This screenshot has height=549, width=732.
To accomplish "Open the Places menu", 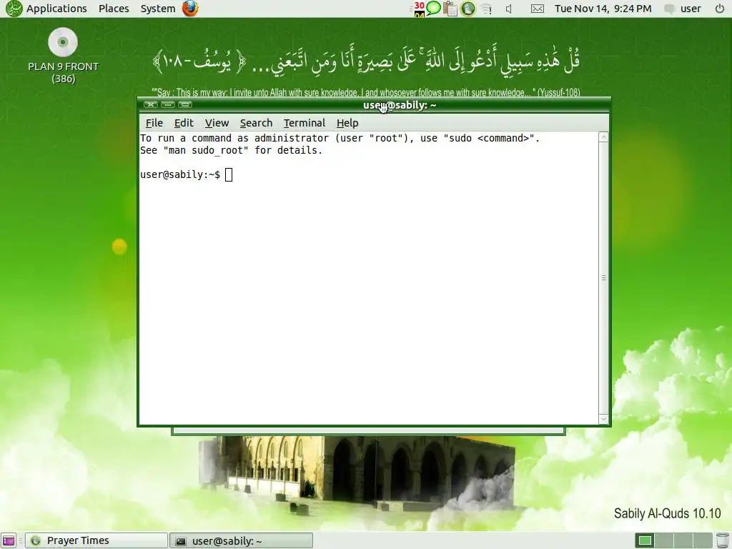I will (114, 9).
